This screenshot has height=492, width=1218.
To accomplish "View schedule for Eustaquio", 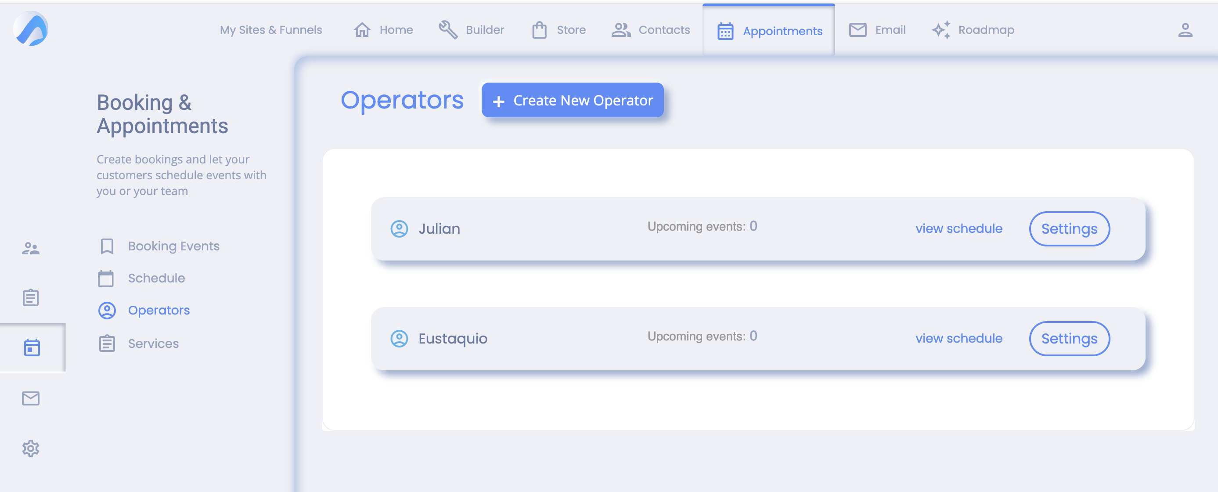I will pyautogui.click(x=959, y=338).
